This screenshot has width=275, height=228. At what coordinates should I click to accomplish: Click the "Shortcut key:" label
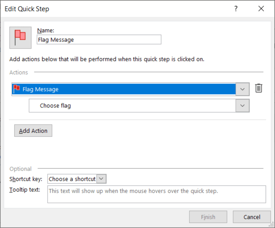[x=26, y=179]
